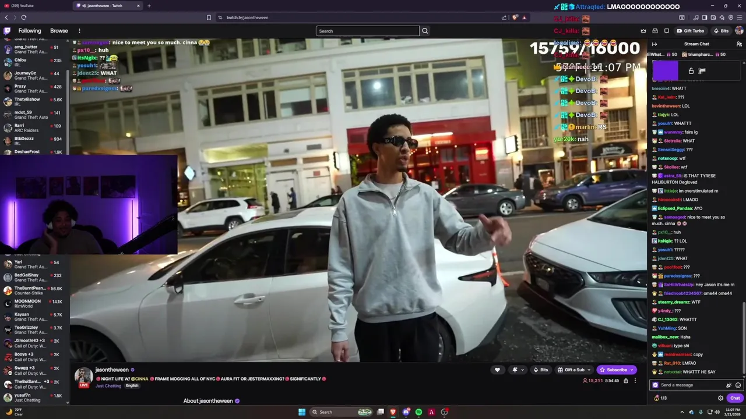The image size is (746, 419).
Task: Bookmark the page in the address bar
Action: coord(209,17)
